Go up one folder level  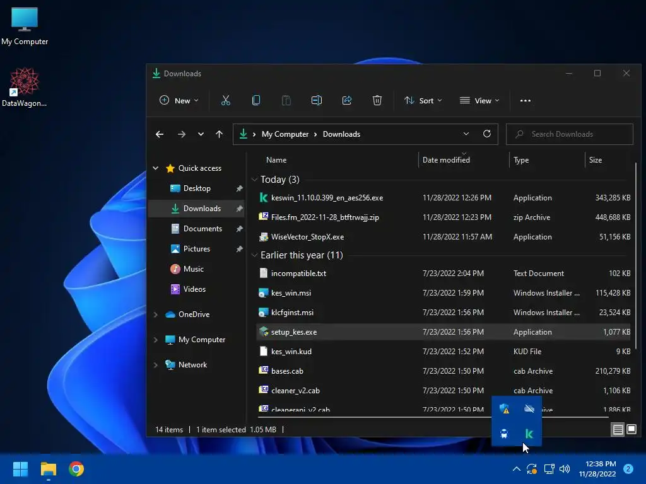point(219,134)
